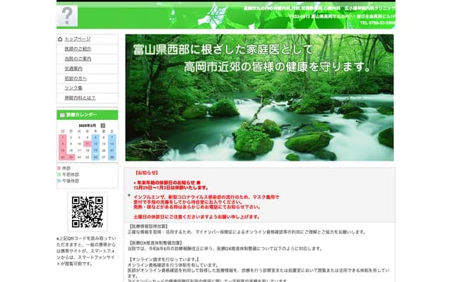Image resolution: width=452 pixels, height=282 pixels.
Task: Open 神経内科とは？ page
Action: coord(79,98)
